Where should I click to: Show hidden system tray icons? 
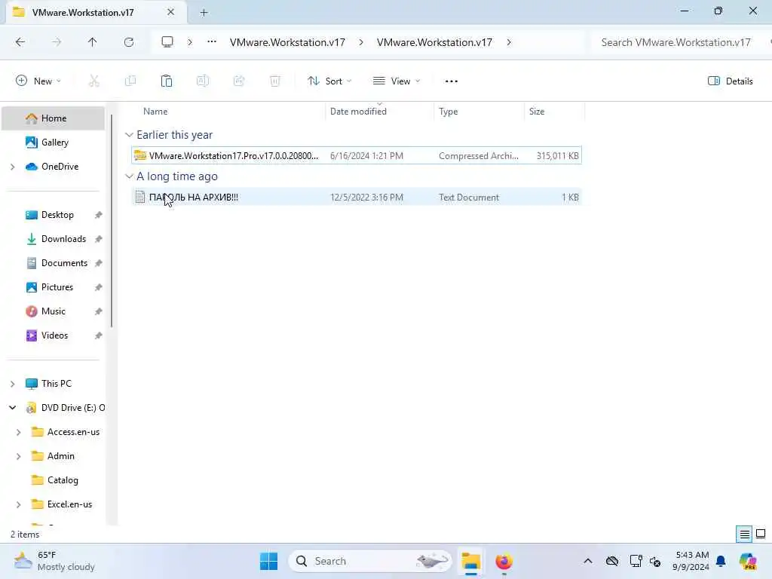pos(588,562)
